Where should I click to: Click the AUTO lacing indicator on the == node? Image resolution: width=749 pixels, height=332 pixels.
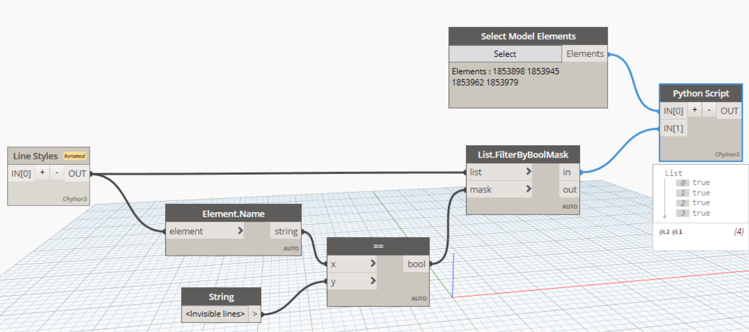(x=420, y=299)
